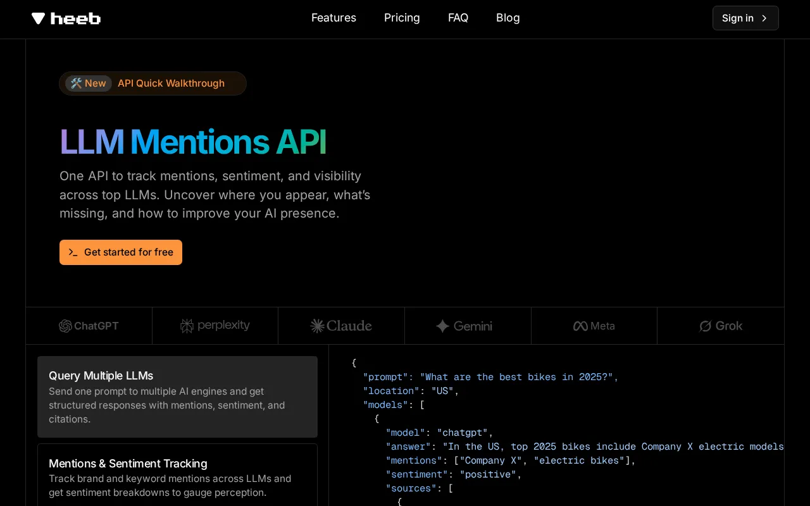
Task: Open the FAQ nav item
Action: point(458,18)
